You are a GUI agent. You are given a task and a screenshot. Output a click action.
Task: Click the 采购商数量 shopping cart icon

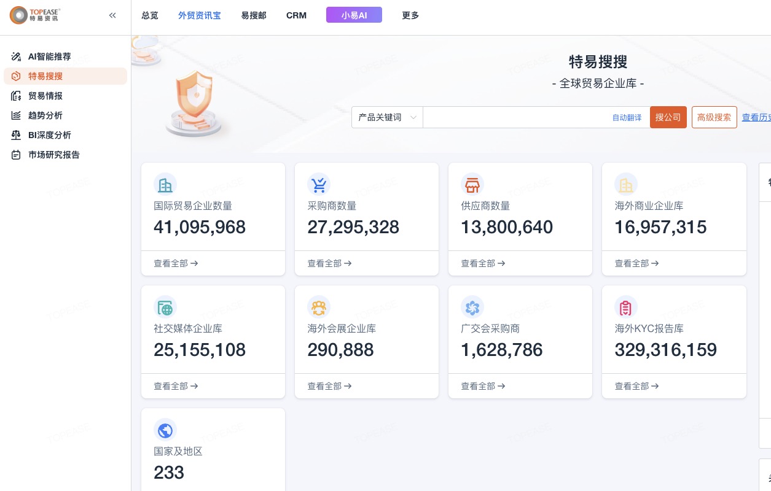point(318,184)
